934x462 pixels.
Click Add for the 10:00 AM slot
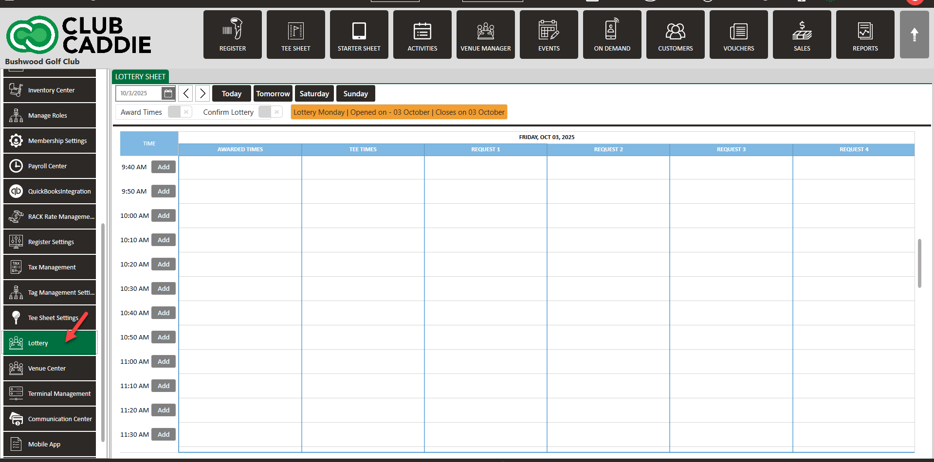click(164, 215)
